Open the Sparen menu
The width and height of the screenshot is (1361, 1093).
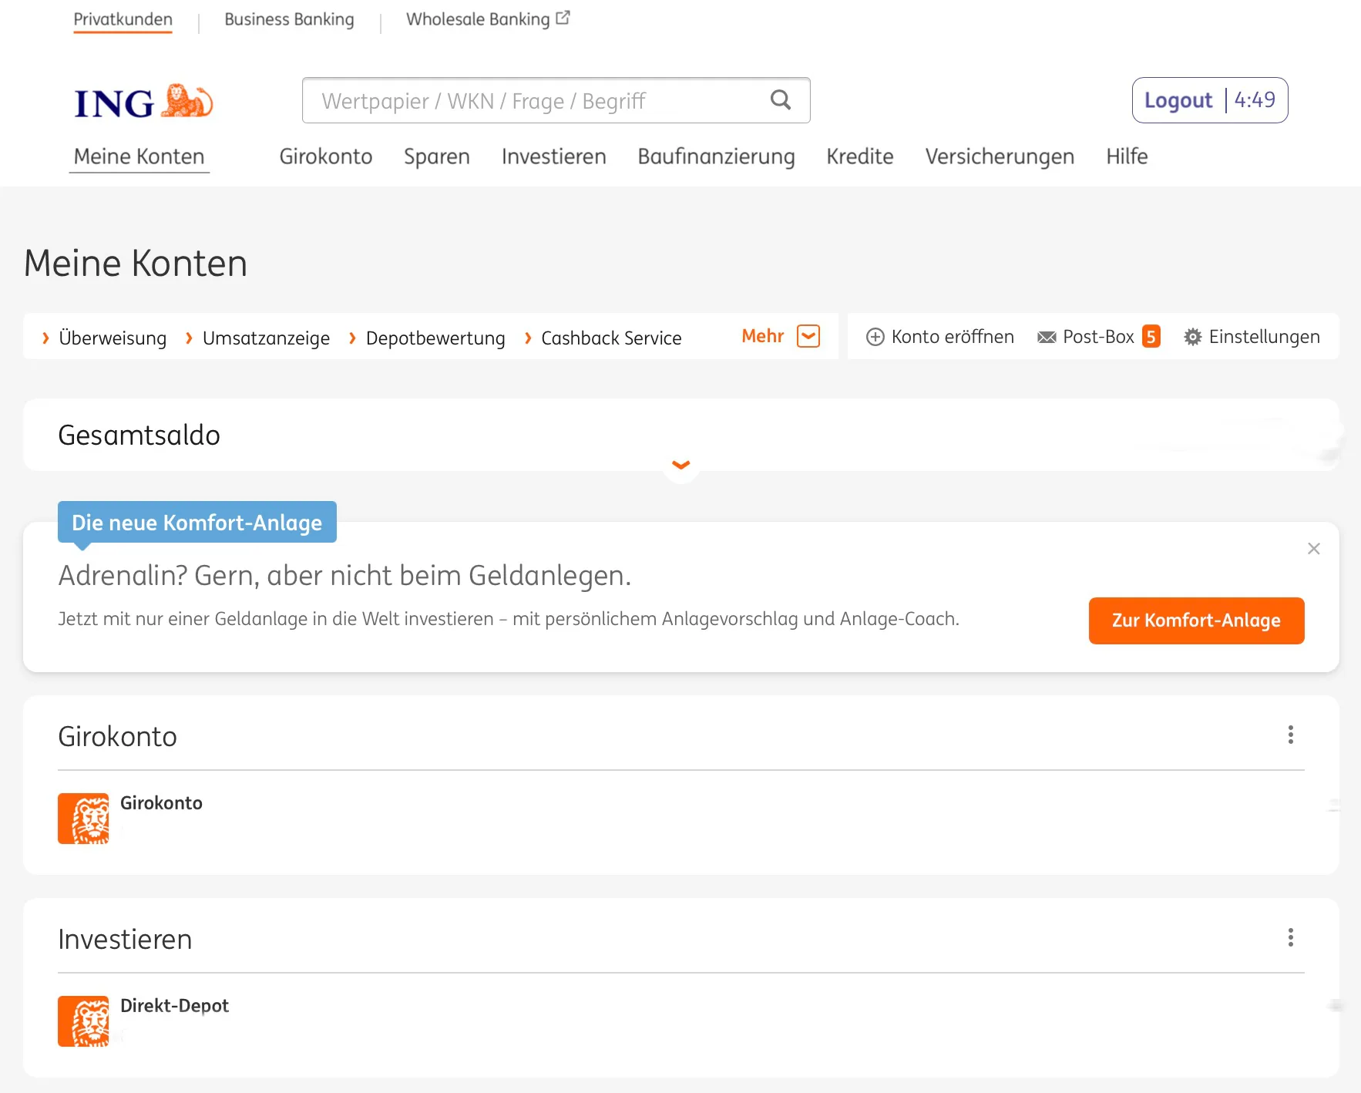(437, 156)
